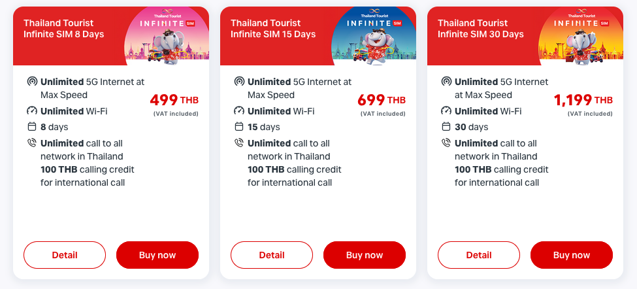
Task: Click the 5G signal icon in 8 Days card
Action: point(32,82)
